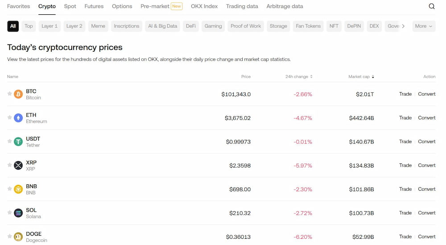The height and width of the screenshot is (245, 446).
Task: Favorite USDT with its star
Action: [x=9, y=141]
